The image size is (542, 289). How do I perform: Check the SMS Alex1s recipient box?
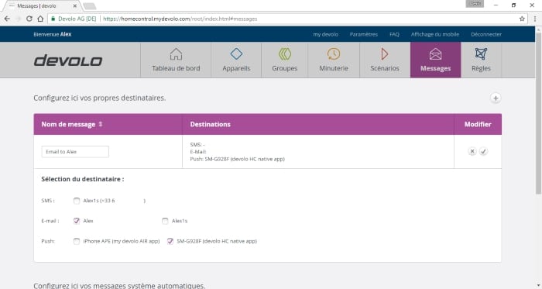pyautogui.click(x=77, y=201)
